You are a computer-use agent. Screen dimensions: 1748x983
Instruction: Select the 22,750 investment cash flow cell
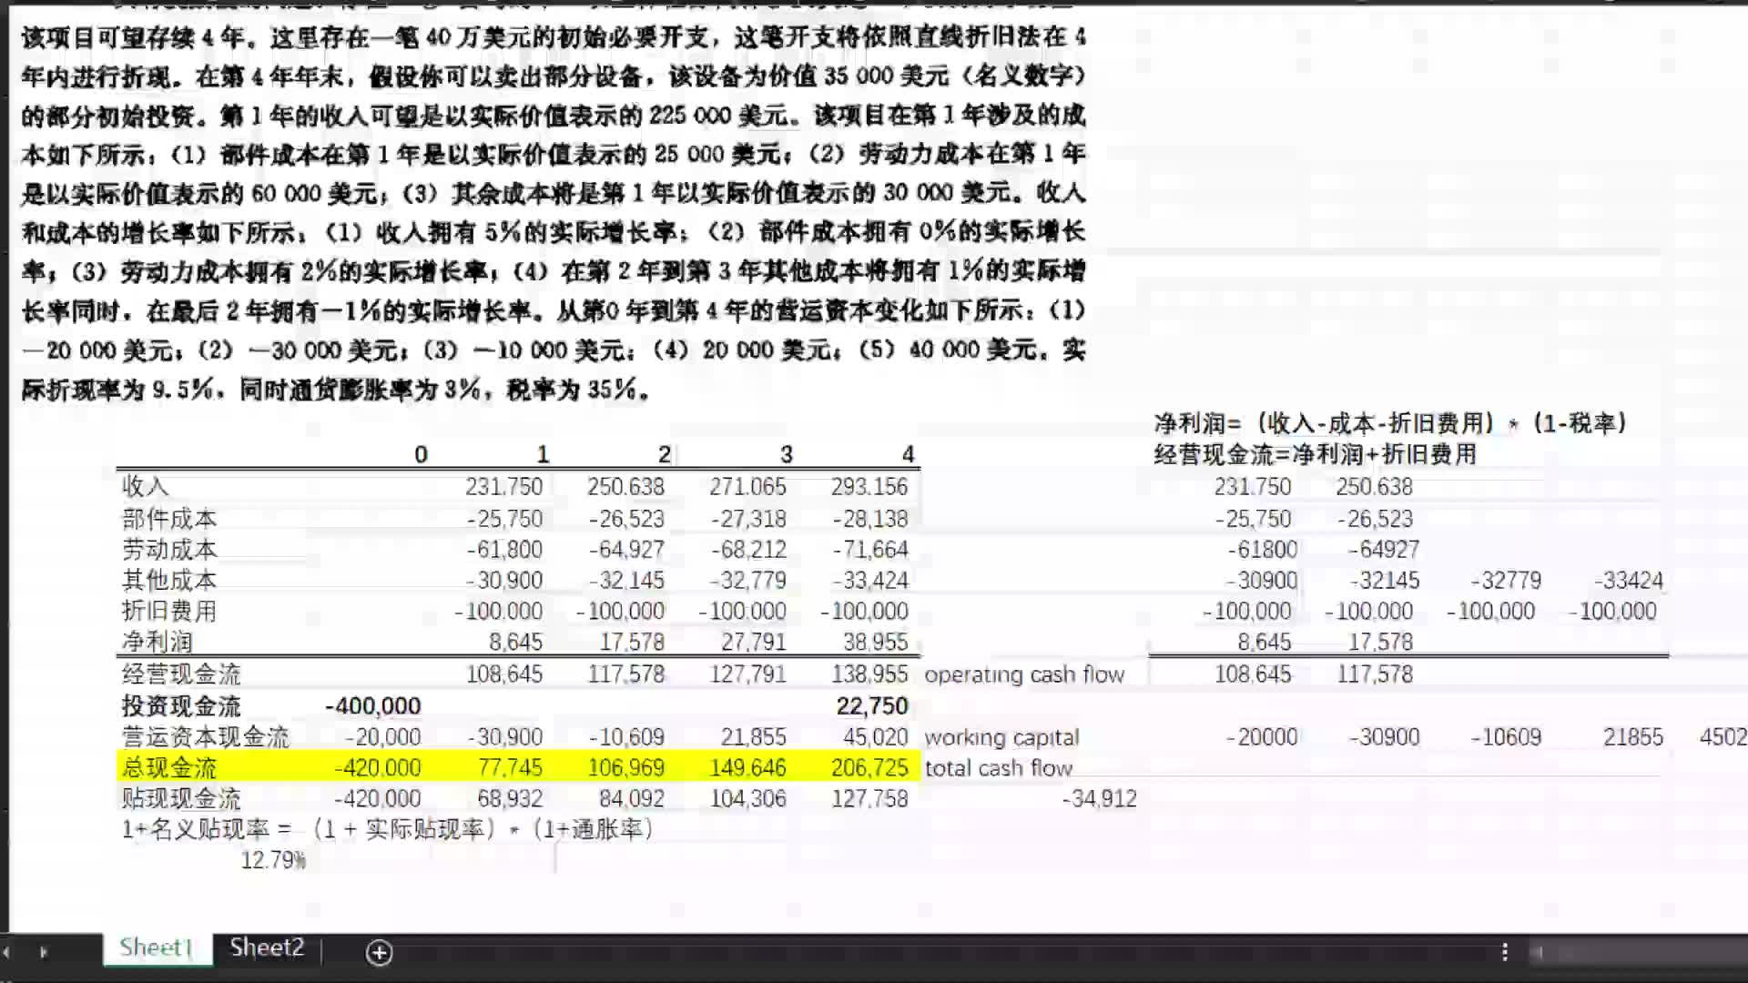pyautogui.click(x=872, y=706)
